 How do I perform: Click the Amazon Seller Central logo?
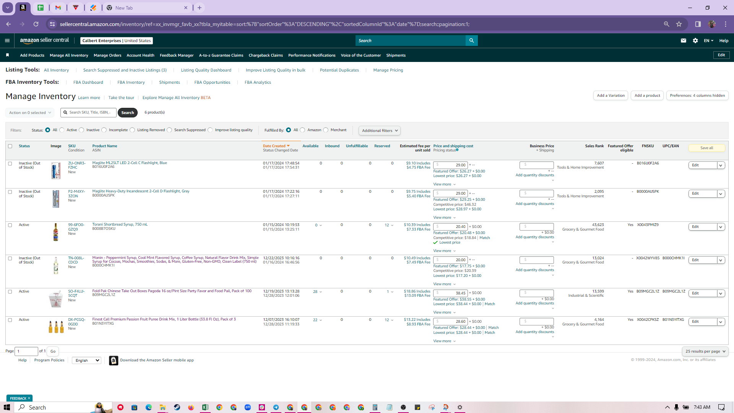point(44,40)
